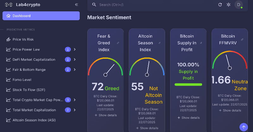Image resolution: width=253 pixels, height=132 pixels.
Task: Click the Bitcoin FFMVRV title
Action: pos(228,39)
